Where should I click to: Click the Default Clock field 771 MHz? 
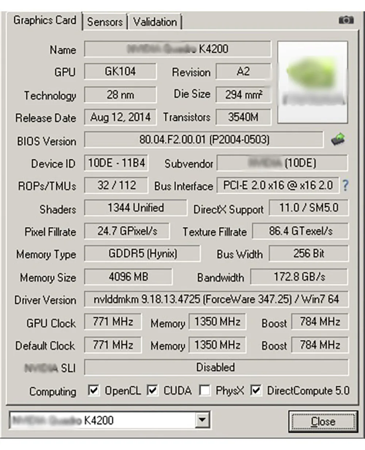(113, 345)
